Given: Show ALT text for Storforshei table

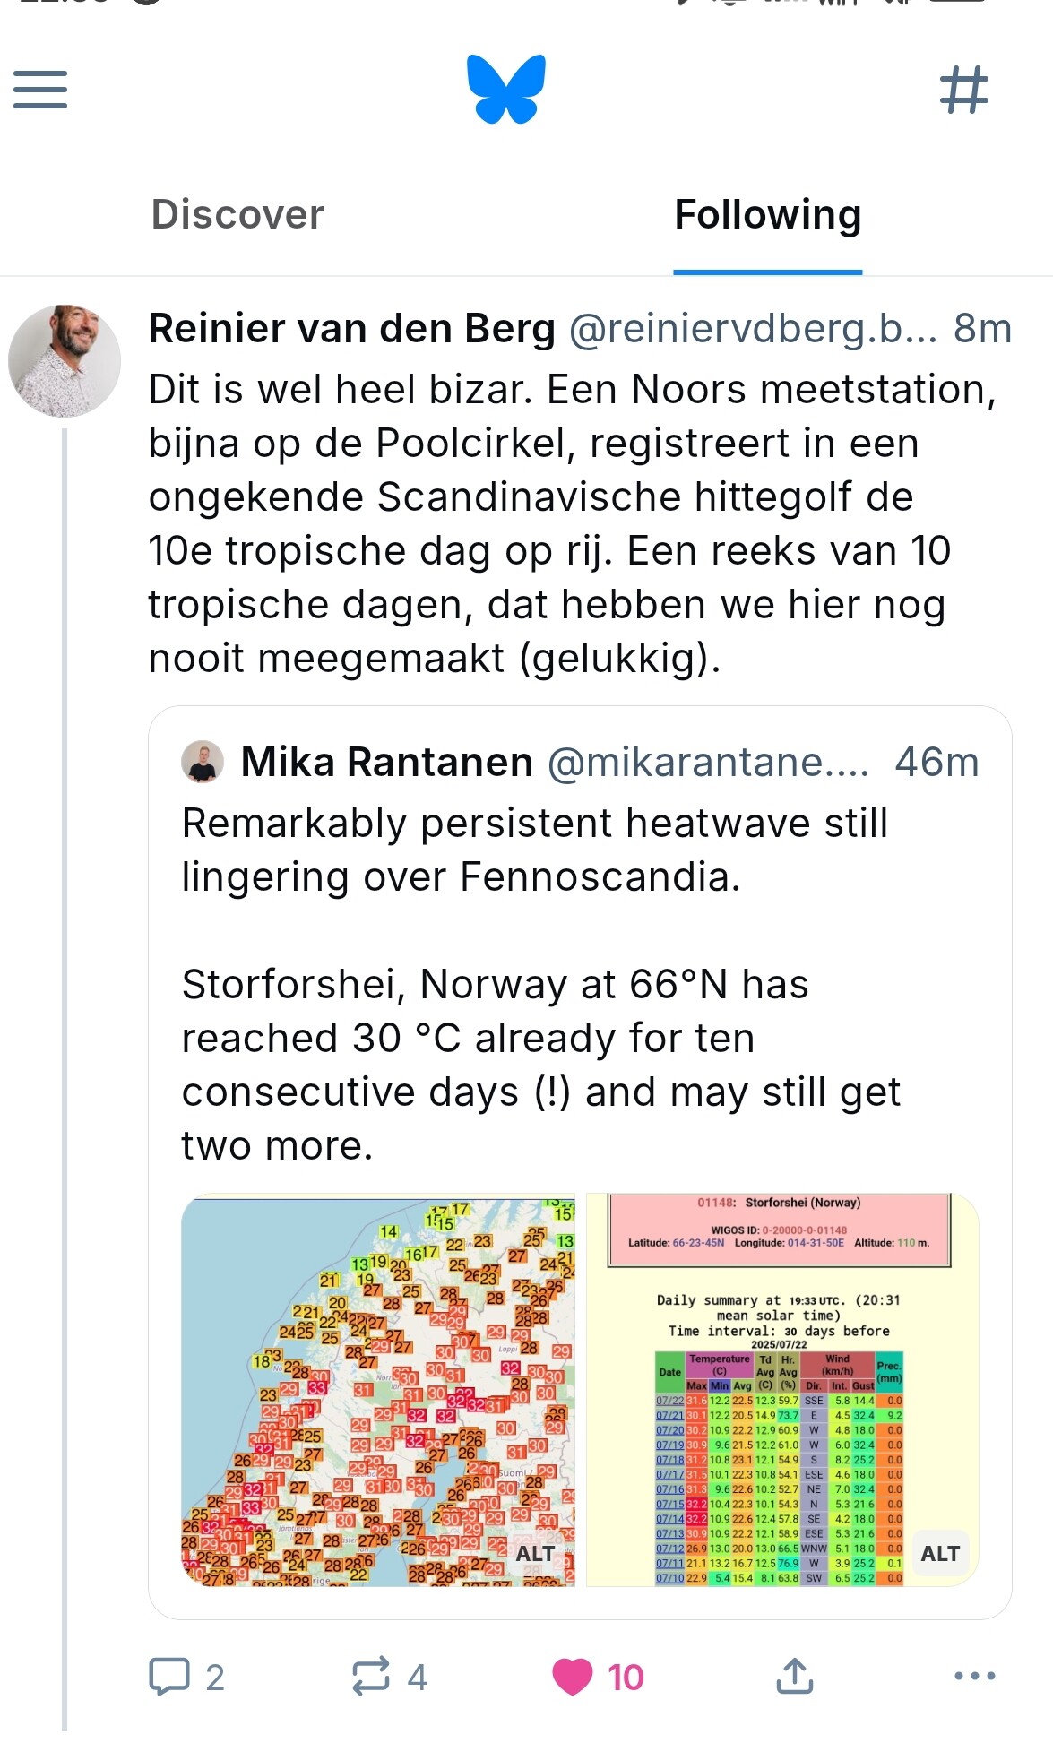Looking at the screenshot, I should pyautogui.click(x=940, y=1554).
